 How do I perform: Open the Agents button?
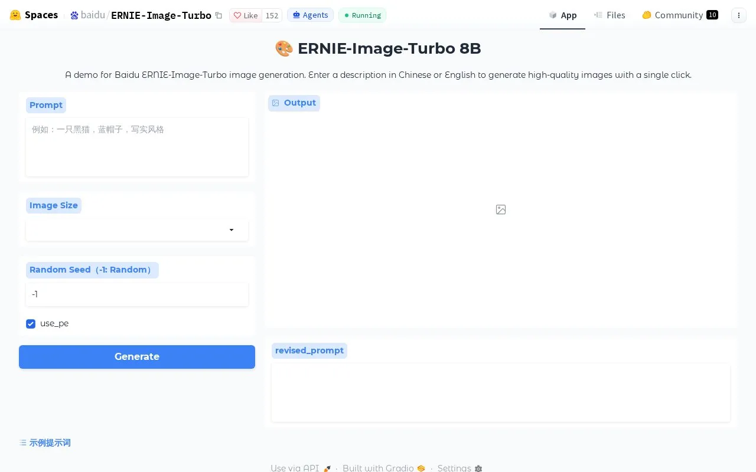pos(310,15)
